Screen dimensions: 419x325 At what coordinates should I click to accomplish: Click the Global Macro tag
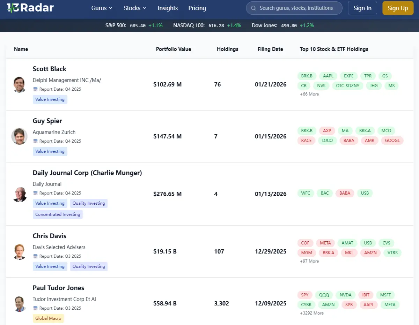pyautogui.click(x=48, y=318)
